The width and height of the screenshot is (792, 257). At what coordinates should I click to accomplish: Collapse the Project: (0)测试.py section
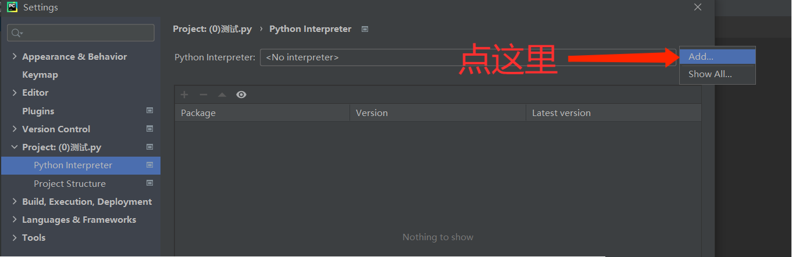[15, 147]
